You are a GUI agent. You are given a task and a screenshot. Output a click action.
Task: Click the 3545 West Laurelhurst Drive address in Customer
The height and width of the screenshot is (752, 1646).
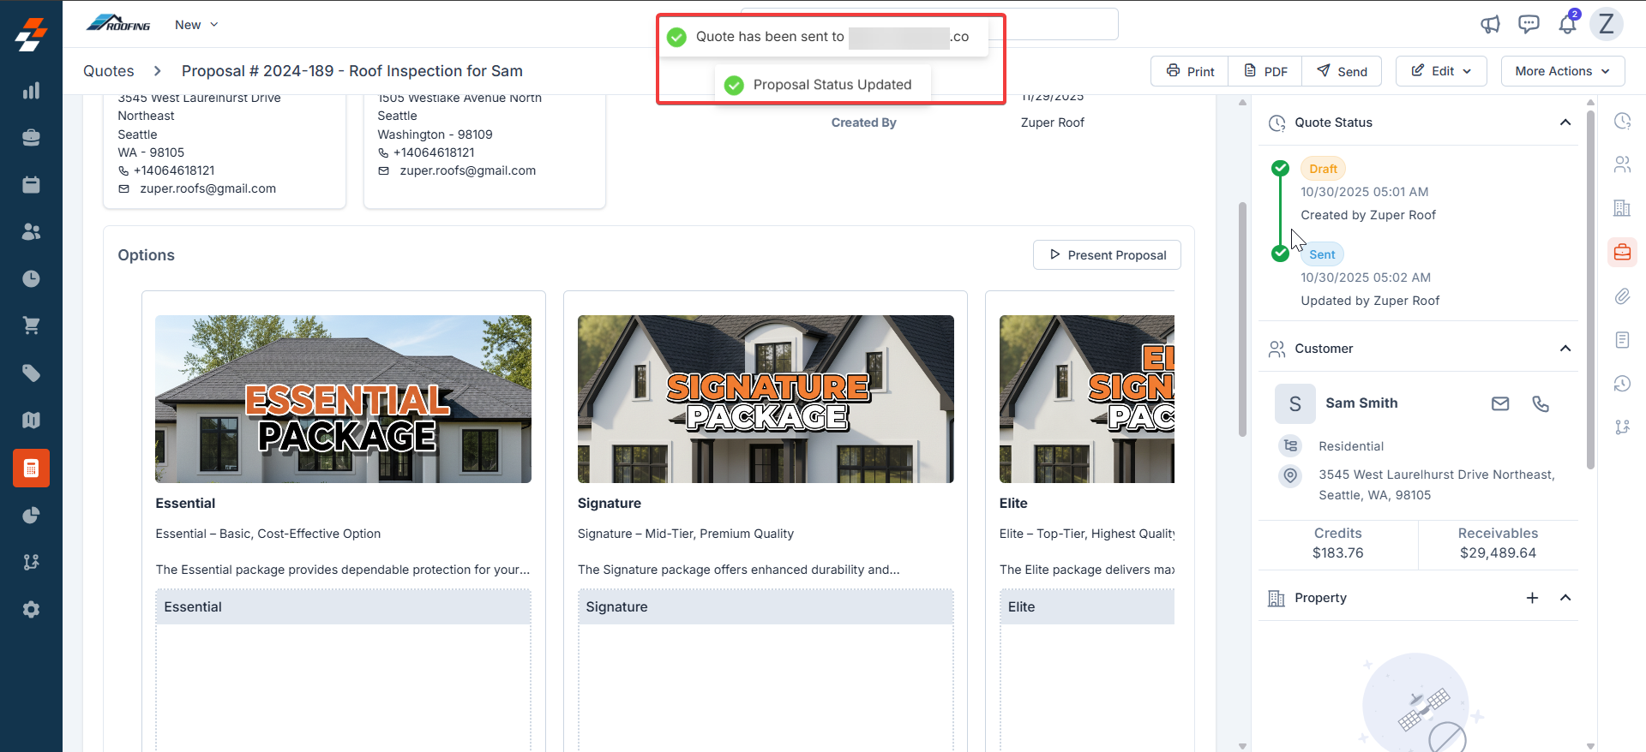1436,485
